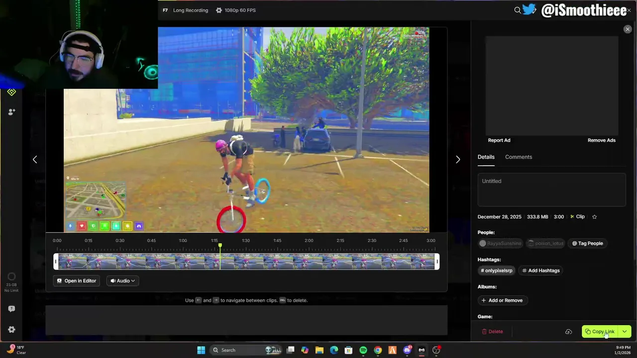Click the Report Ad link
Image resolution: width=637 pixels, height=358 pixels.
click(499, 140)
